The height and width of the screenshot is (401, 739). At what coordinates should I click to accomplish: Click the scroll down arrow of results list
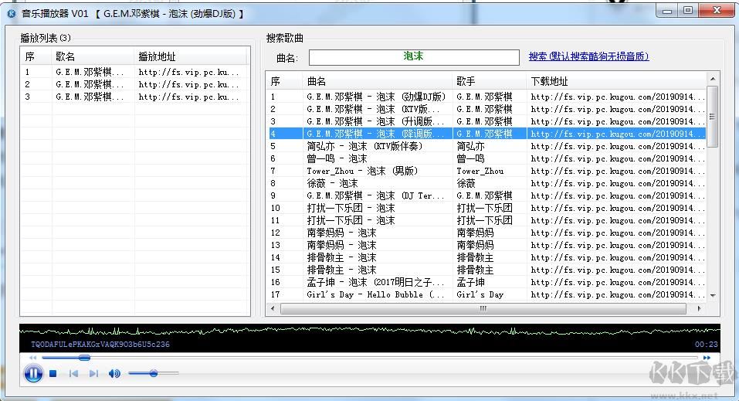[712, 295]
